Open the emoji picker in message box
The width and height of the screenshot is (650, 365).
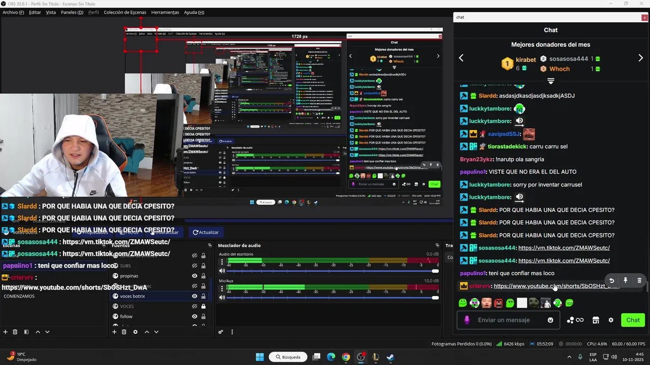(550, 320)
